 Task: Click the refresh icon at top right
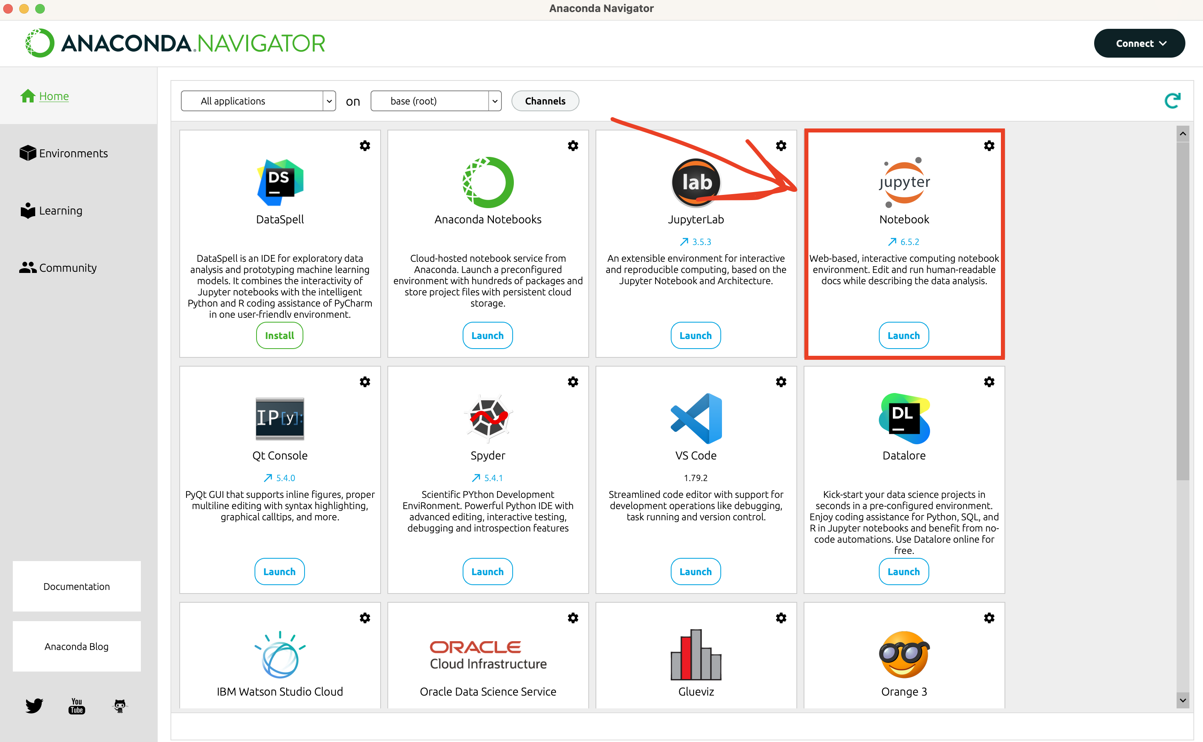pos(1172,101)
